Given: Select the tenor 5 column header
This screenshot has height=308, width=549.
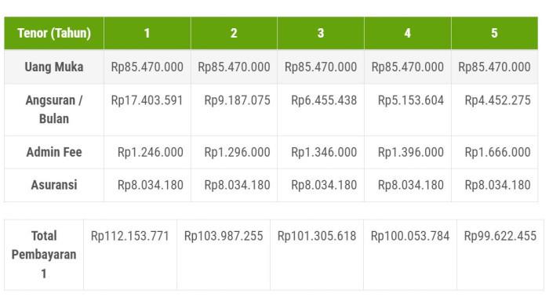Looking at the screenshot, I should [x=494, y=33].
